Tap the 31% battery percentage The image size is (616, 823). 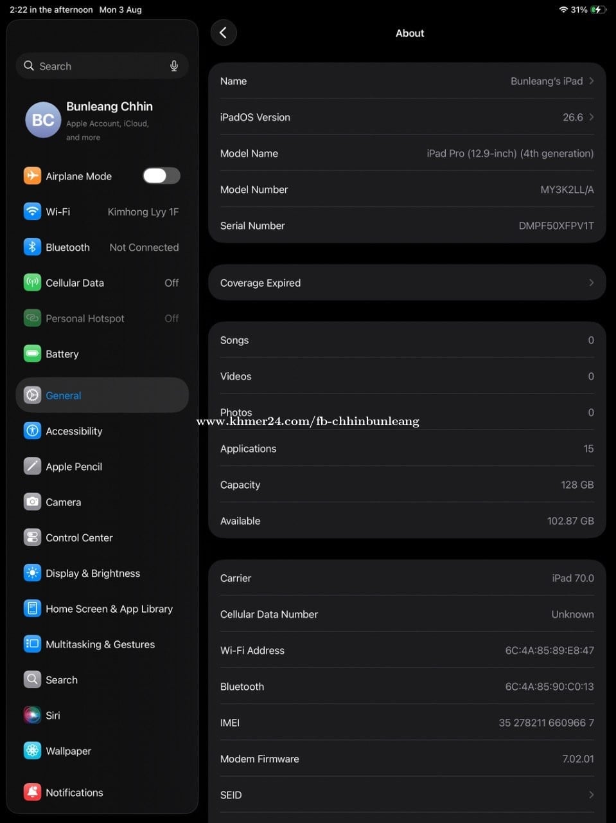click(579, 10)
